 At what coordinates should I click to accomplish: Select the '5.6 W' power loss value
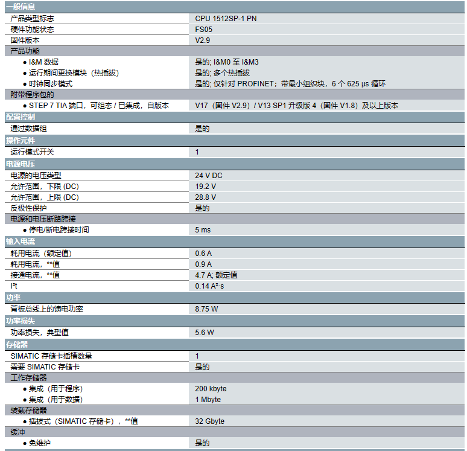tap(205, 332)
